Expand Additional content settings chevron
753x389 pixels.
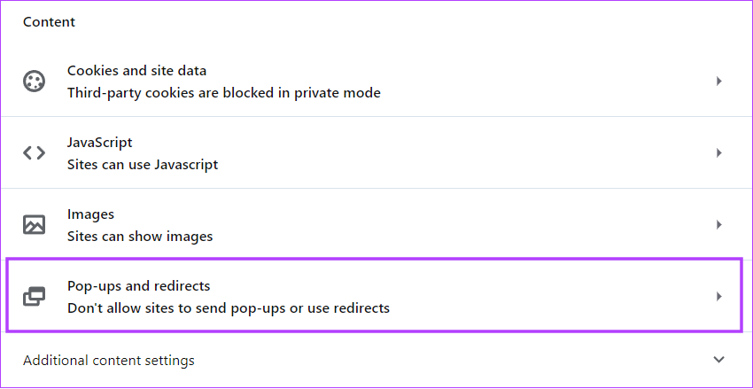click(x=719, y=360)
